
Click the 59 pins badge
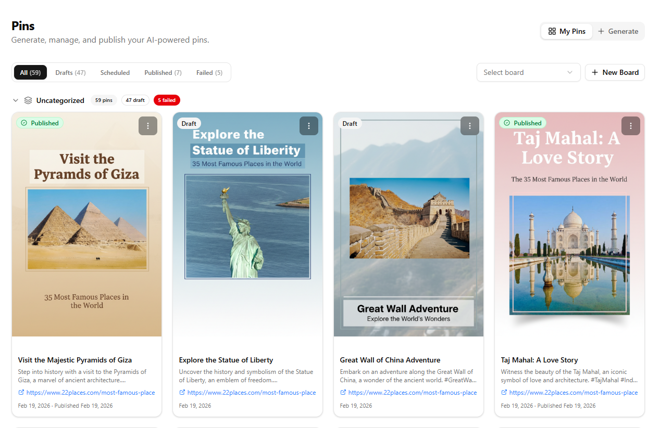(104, 100)
